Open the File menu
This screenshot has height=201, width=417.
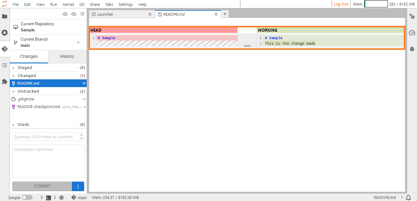click(x=16, y=4)
